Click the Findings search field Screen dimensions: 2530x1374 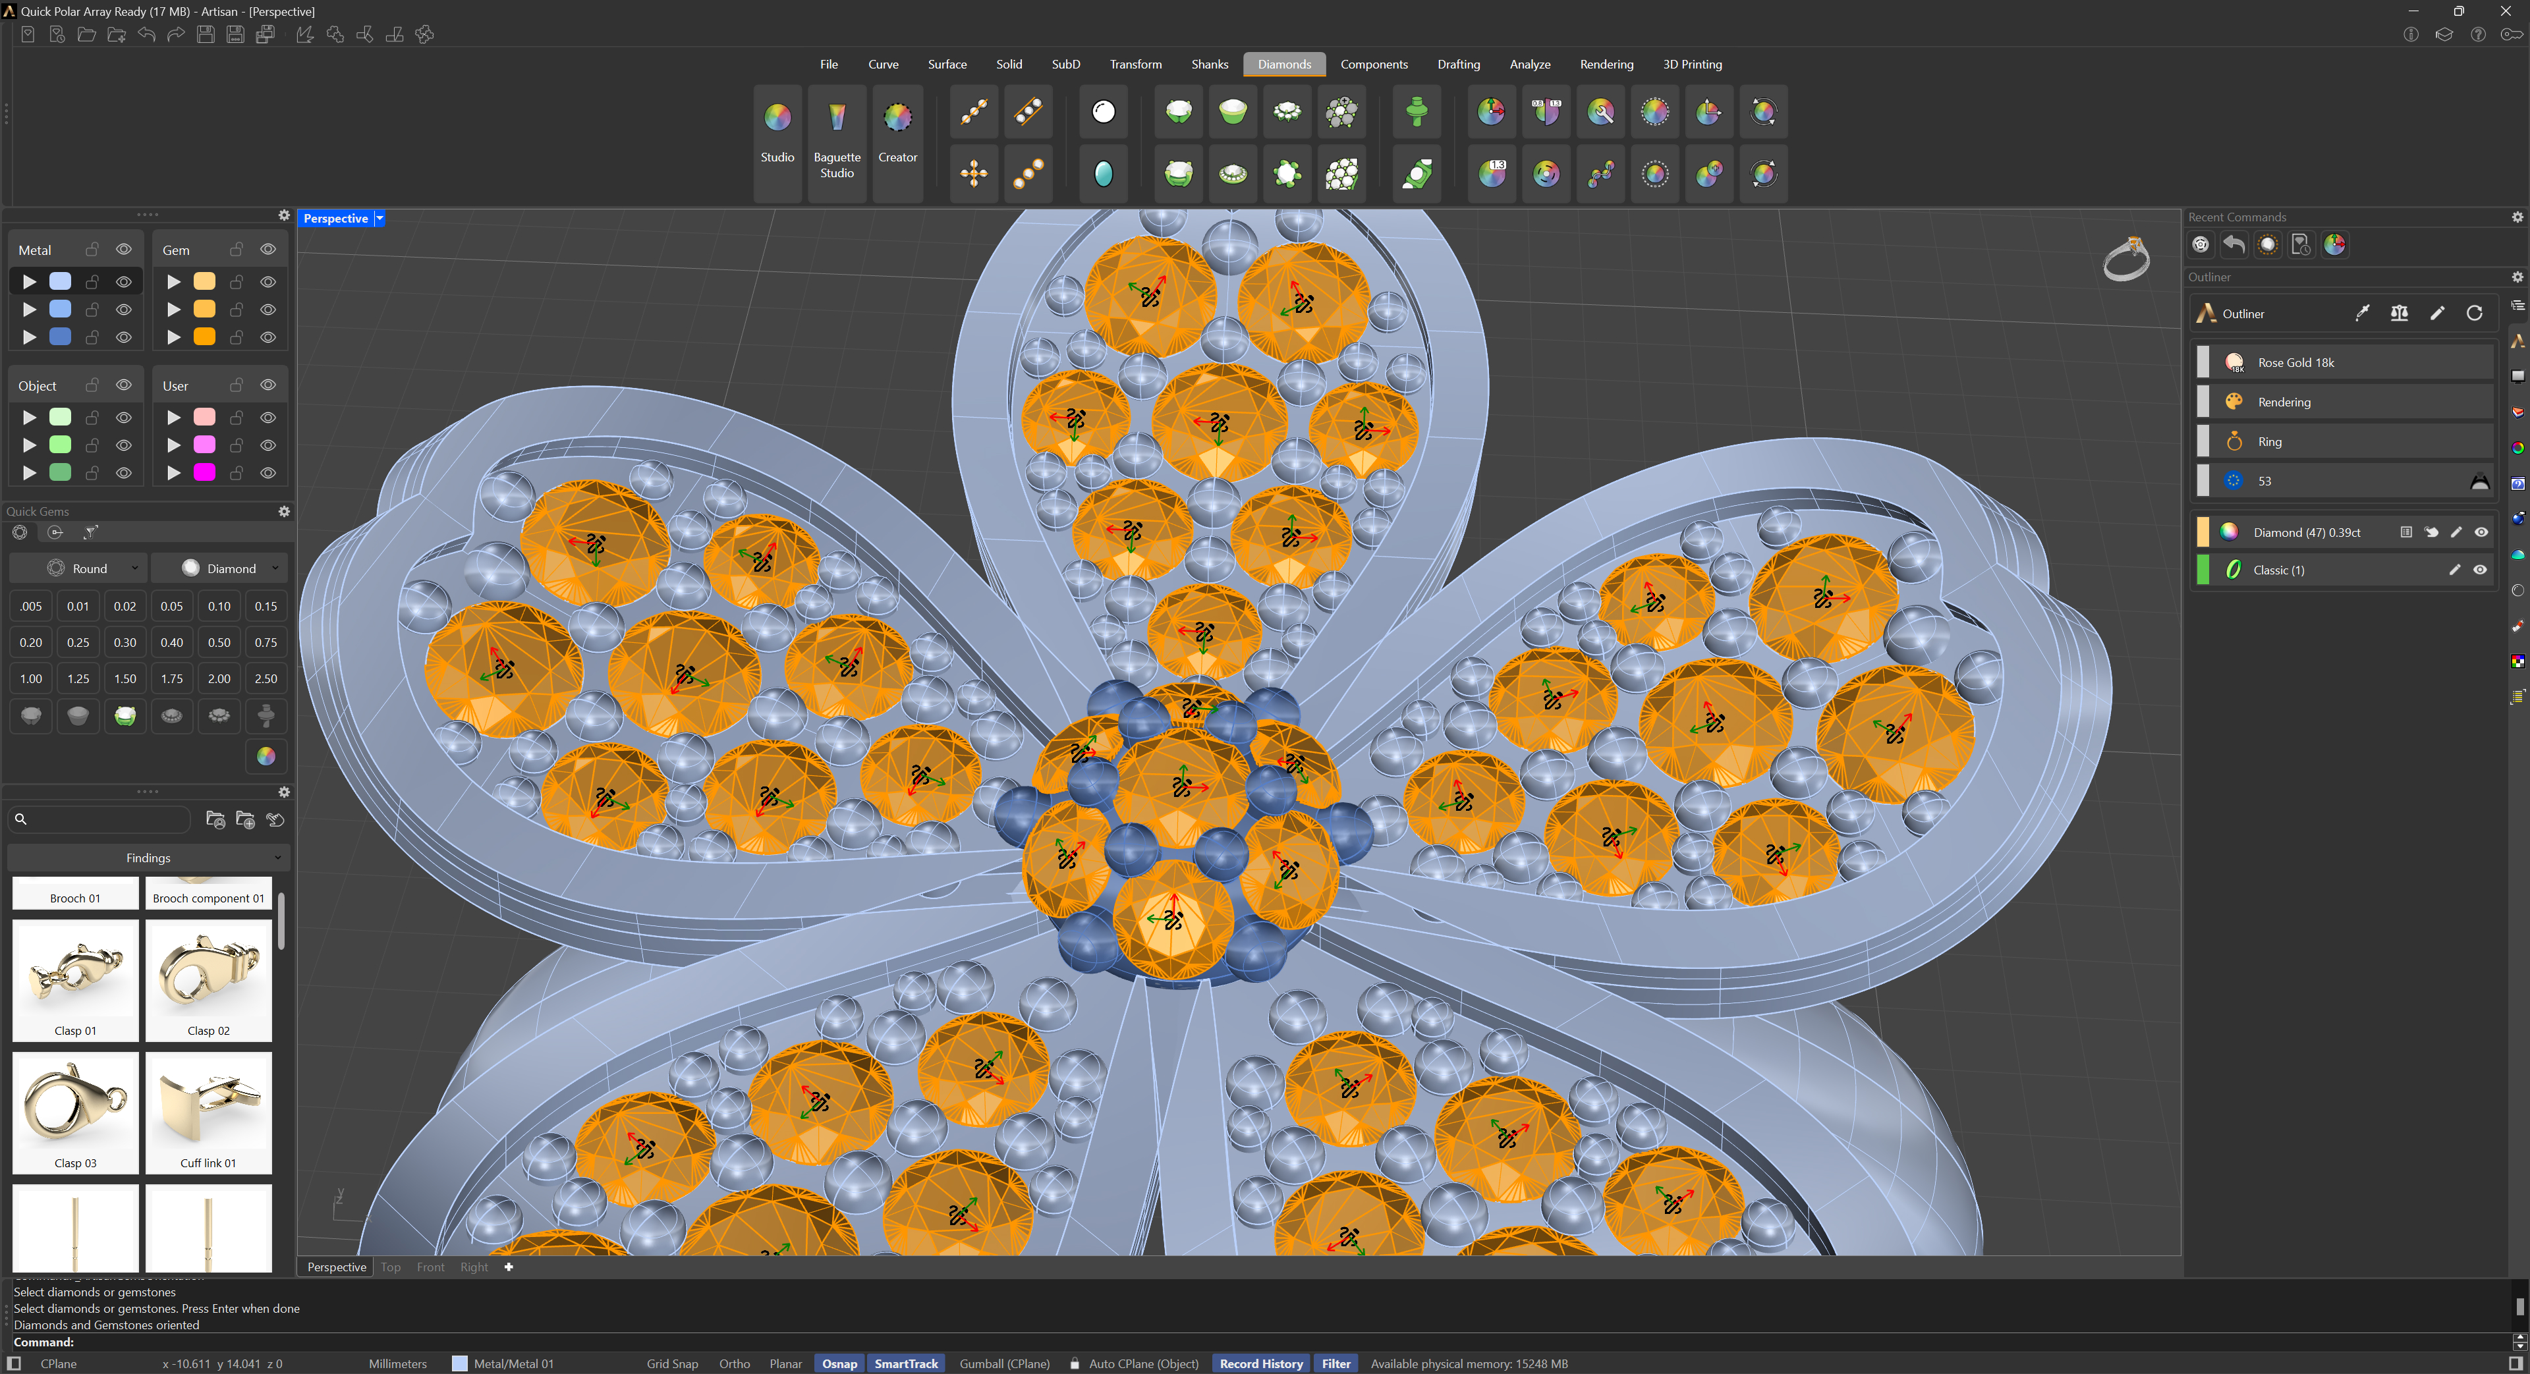click(x=99, y=819)
